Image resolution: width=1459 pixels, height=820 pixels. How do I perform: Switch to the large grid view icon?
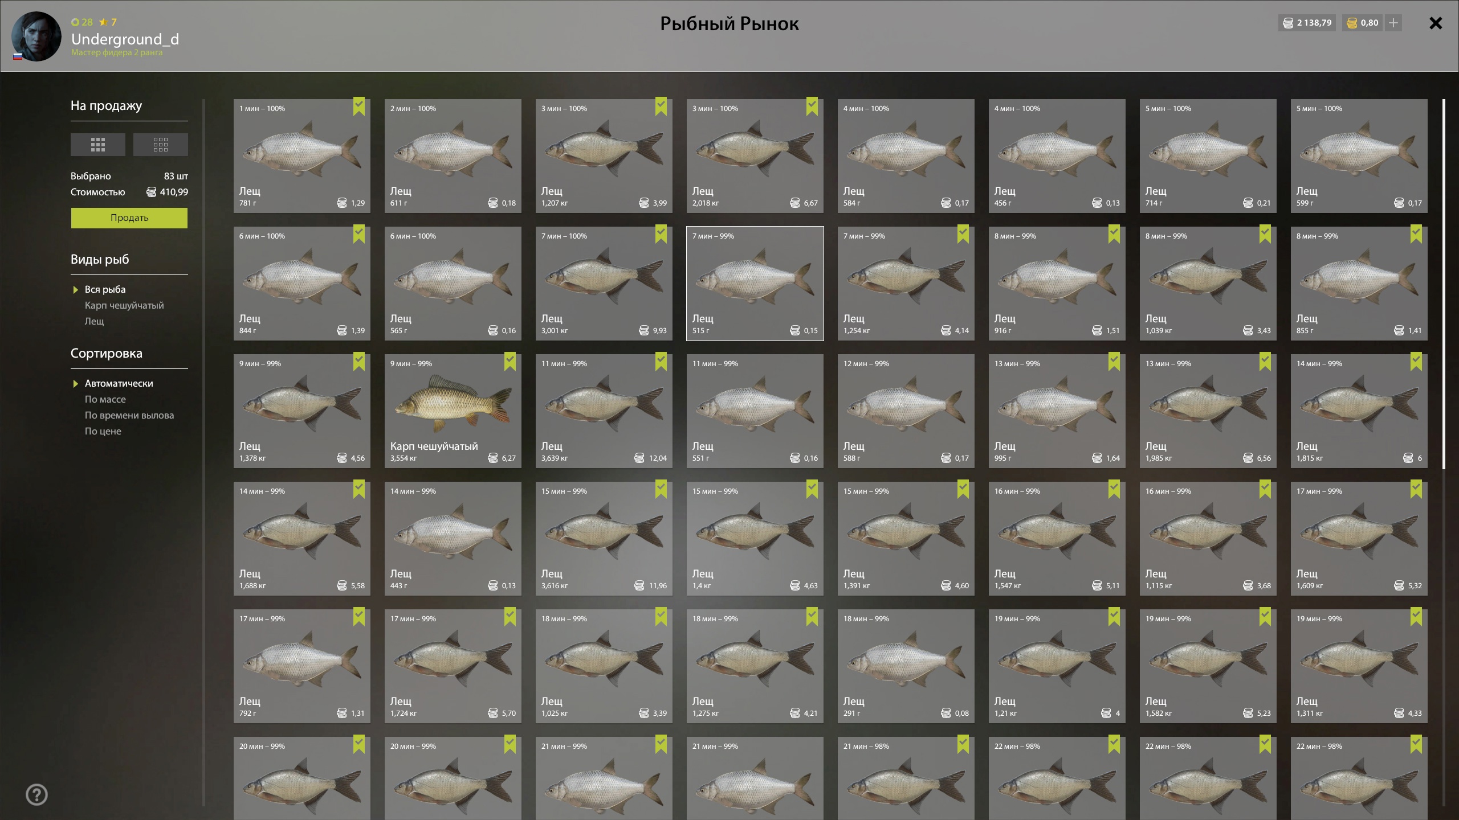pyautogui.click(x=97, y=145)
